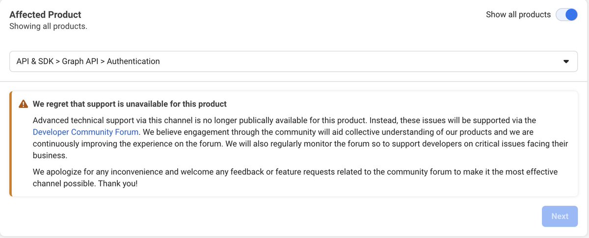This screenshot has width=589, height=238.
Task: Click the "Advanced technical support" paragraph
Action: tap(300, 138)
